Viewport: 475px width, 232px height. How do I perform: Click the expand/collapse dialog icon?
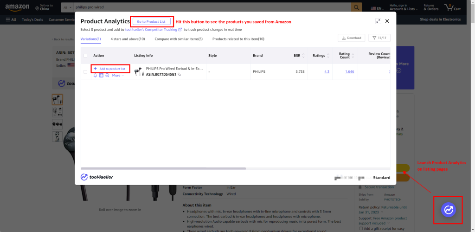[x=378, y=21]
